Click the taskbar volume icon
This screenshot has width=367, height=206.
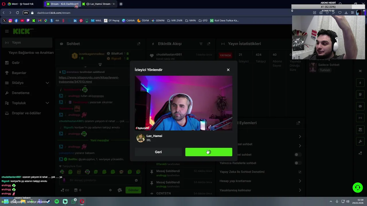[348, 201]
